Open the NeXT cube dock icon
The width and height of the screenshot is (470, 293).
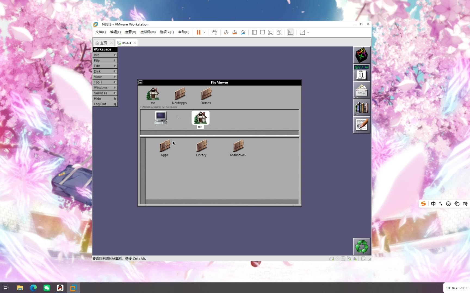[361, 55]
